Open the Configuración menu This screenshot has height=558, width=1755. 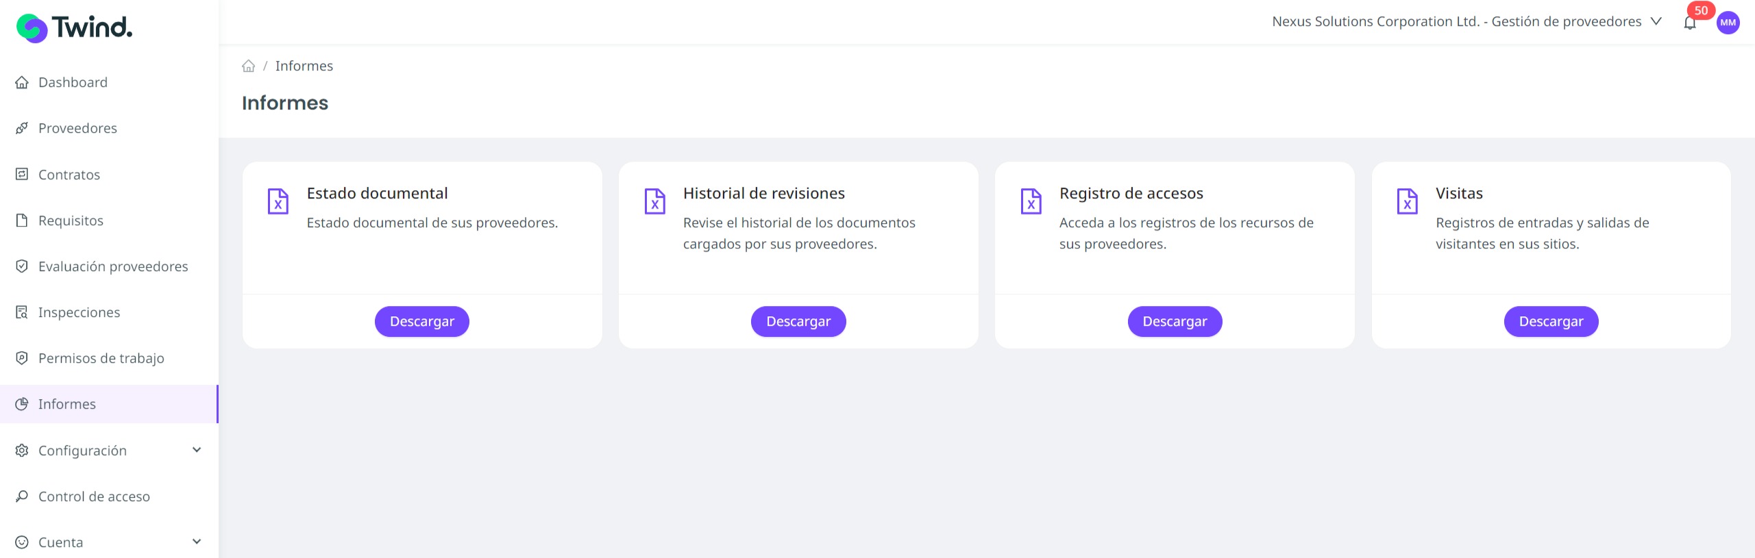pyautogui.click(x=109, y=451)
